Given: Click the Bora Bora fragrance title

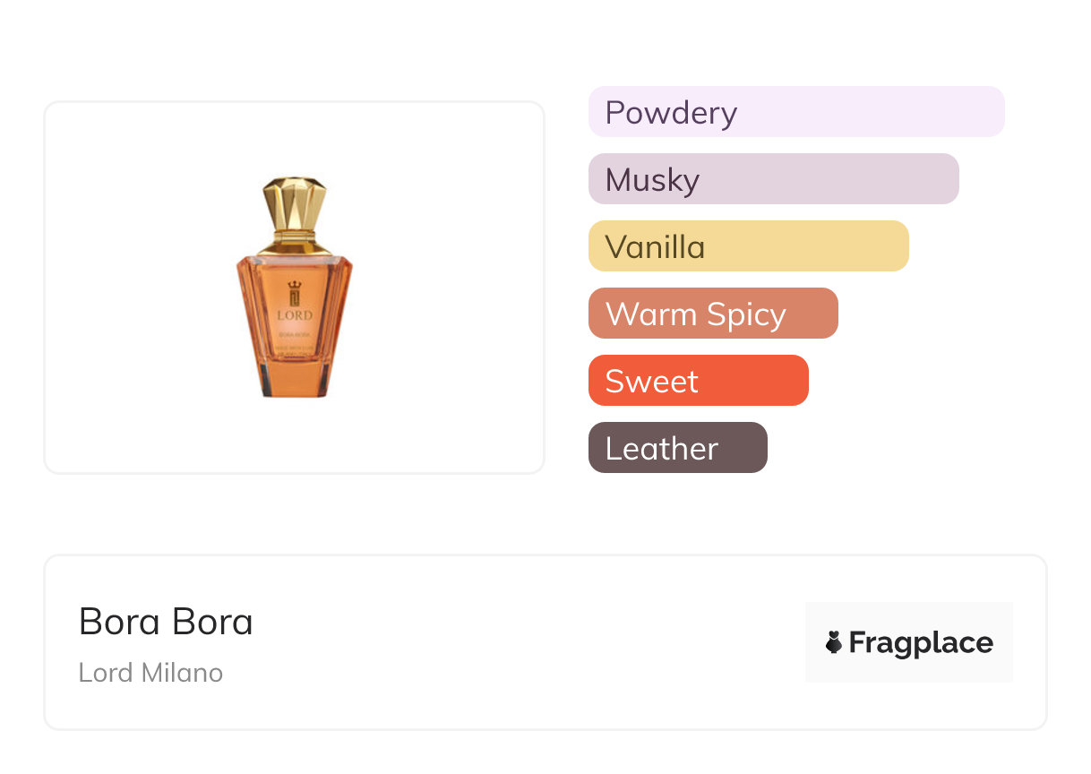Looking at the screenshot, I should pyautogui.click(x=166, y=622).
